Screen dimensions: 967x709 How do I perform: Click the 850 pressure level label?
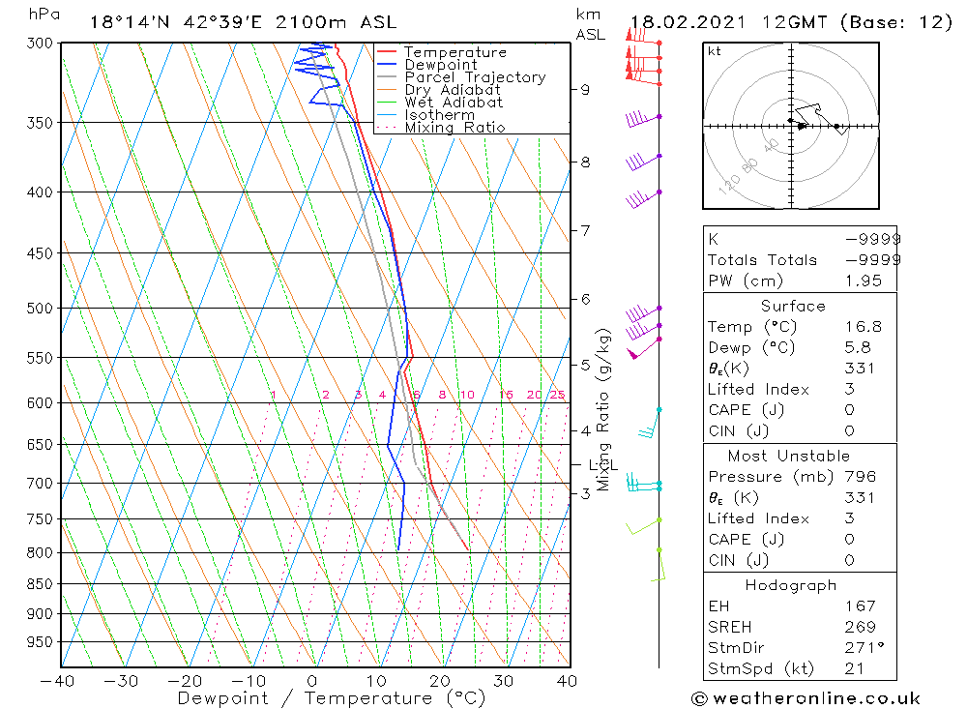point(40,583)
